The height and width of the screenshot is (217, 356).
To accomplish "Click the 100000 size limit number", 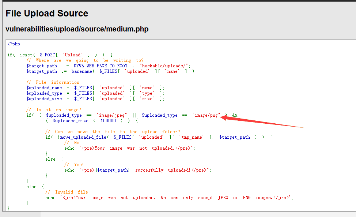I will pos(108,121).
